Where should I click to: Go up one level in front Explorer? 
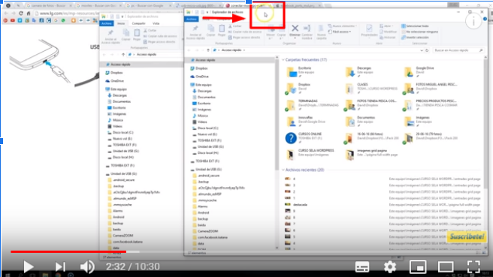point(208,50)
